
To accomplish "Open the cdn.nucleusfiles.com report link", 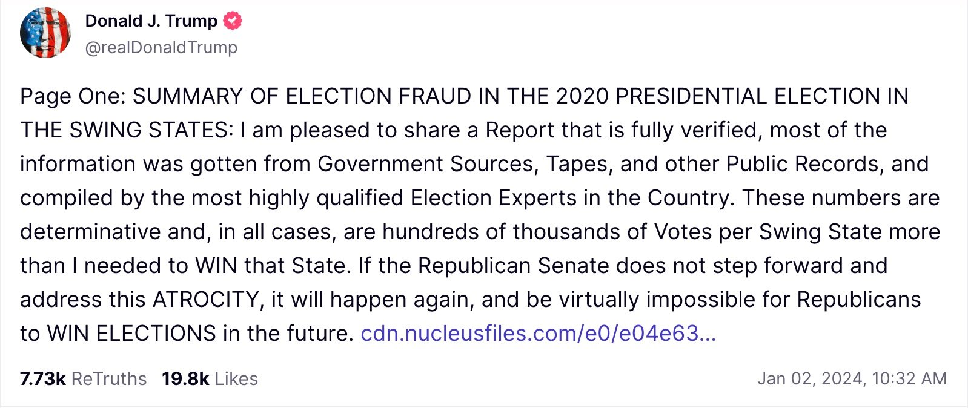I will pyautogui.click(x=538, y=334).
